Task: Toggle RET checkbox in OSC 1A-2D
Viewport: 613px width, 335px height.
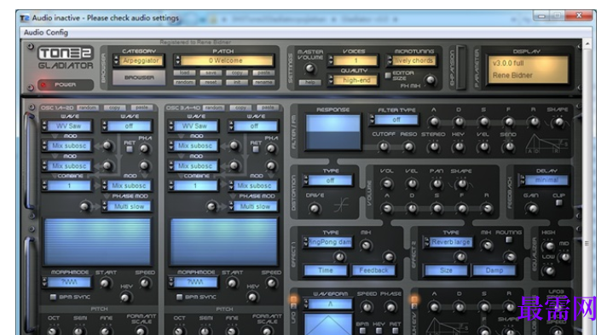Action: click(130, 149)
